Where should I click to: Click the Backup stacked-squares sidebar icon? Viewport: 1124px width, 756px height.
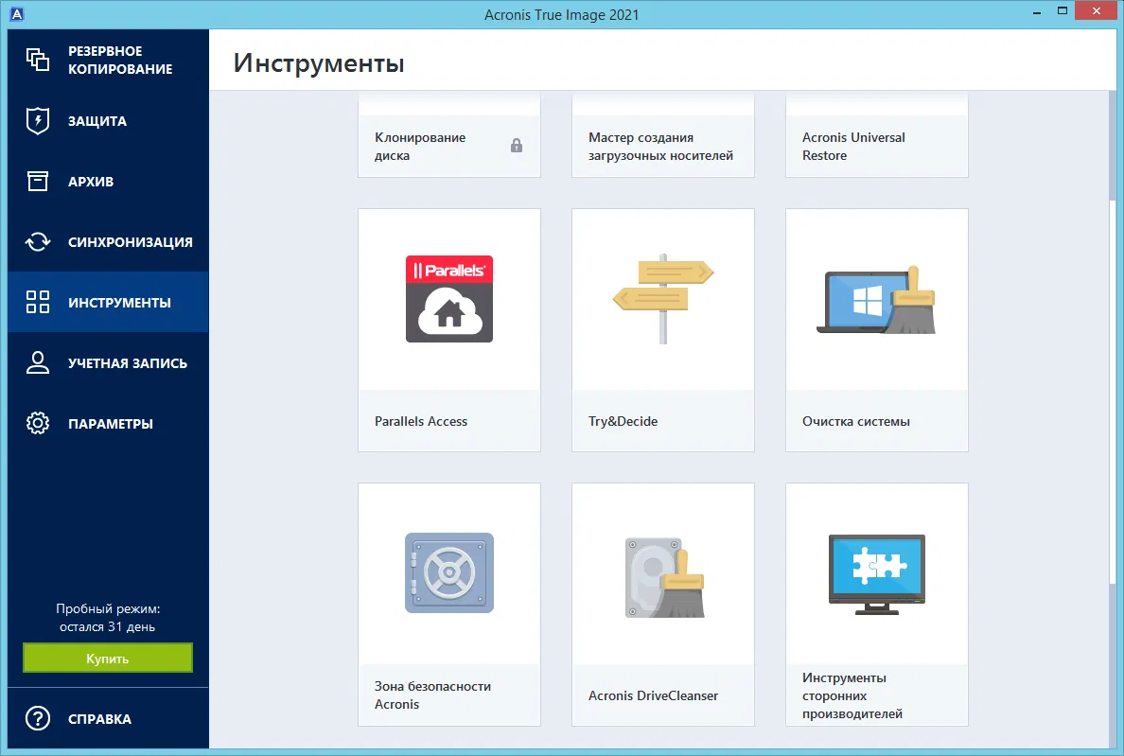(37, 60)
